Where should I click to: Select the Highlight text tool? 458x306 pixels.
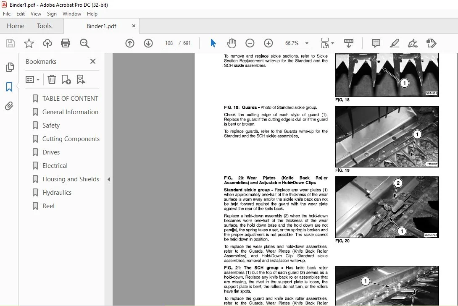[x=395, y=43]
